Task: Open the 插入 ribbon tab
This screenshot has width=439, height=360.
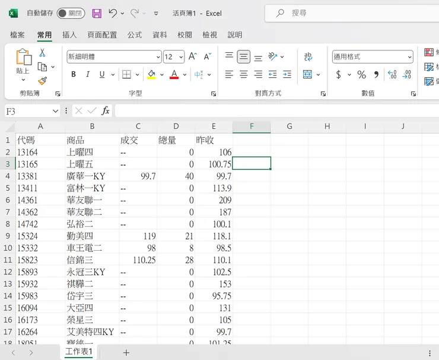Action: click(69, 35)
